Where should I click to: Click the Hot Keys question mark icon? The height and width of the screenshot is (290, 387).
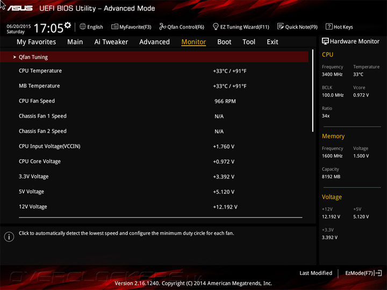coord(329,26)
